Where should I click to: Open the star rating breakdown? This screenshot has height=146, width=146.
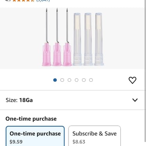[x=23, y=1]
